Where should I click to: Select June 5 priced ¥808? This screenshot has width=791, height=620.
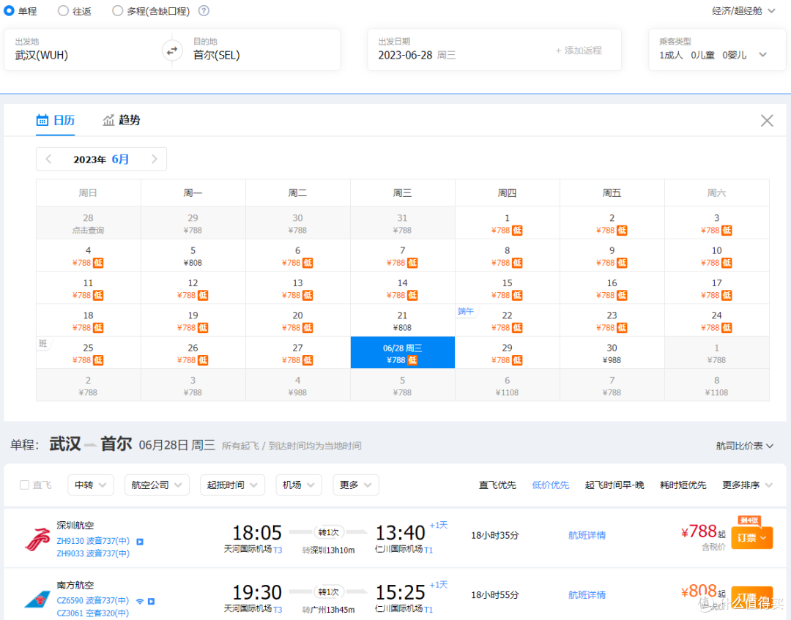click(193, 255)
